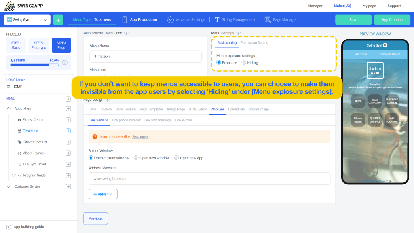Screen dimensions: 414x233
Task: Expand the Customer Service menu group
Action: pyautogui.click(x=8, y=186)
